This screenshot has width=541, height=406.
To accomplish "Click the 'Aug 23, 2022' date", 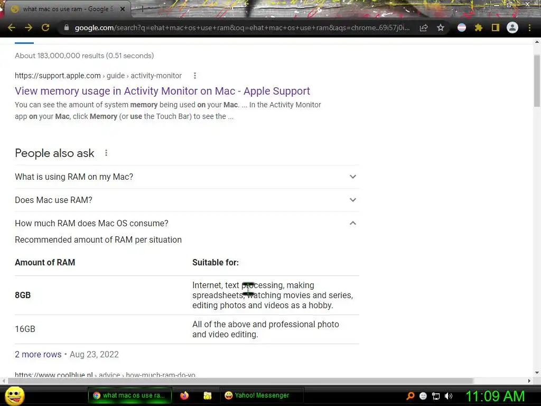I will click(94, 354).
